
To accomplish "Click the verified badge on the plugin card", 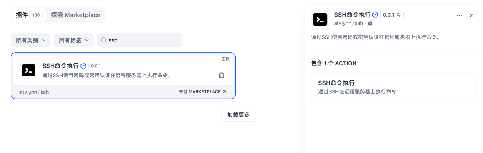I will point(83,66).
